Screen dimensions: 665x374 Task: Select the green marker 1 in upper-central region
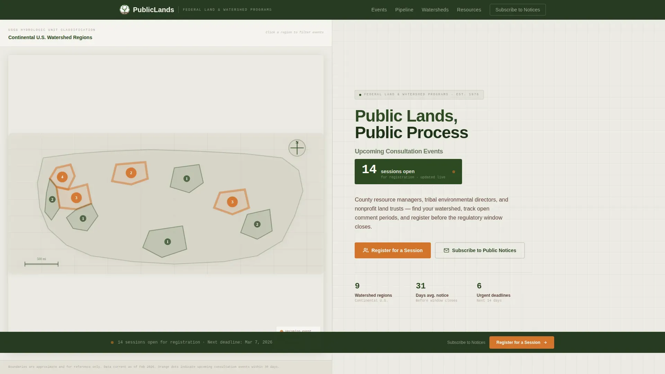coord(187,179)
